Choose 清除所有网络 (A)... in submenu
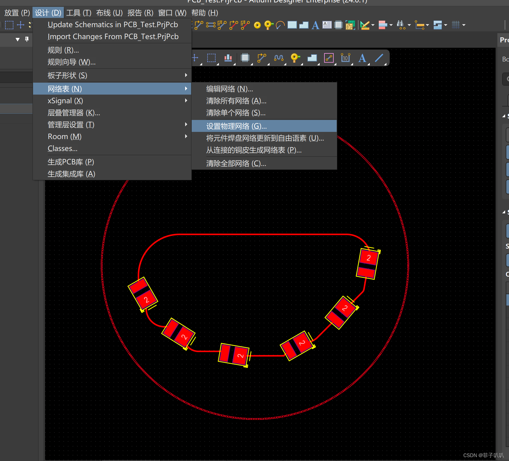 click(x=264, y=101)
